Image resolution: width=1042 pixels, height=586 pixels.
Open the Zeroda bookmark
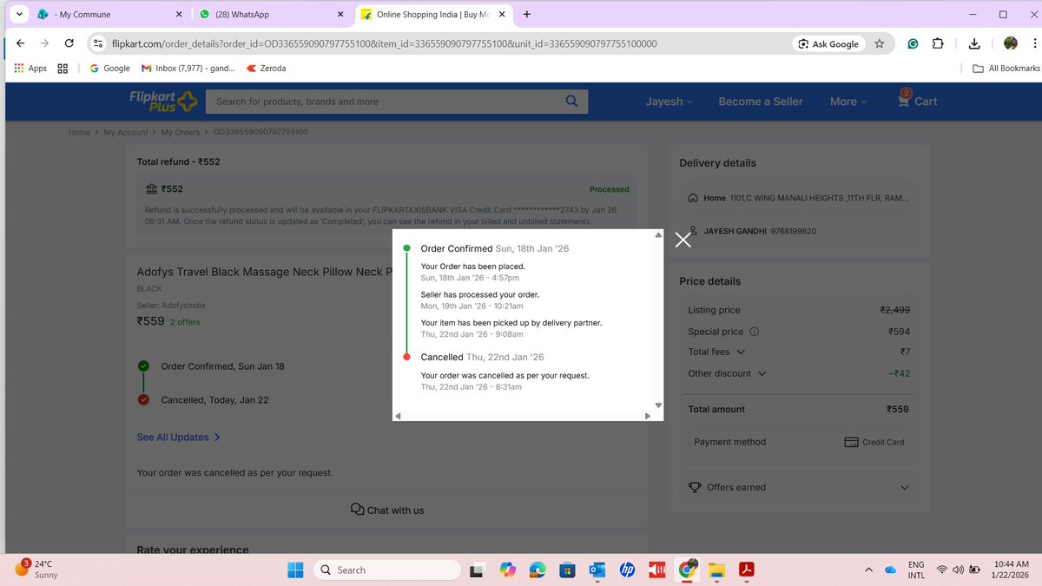click(x=267, y=68)
